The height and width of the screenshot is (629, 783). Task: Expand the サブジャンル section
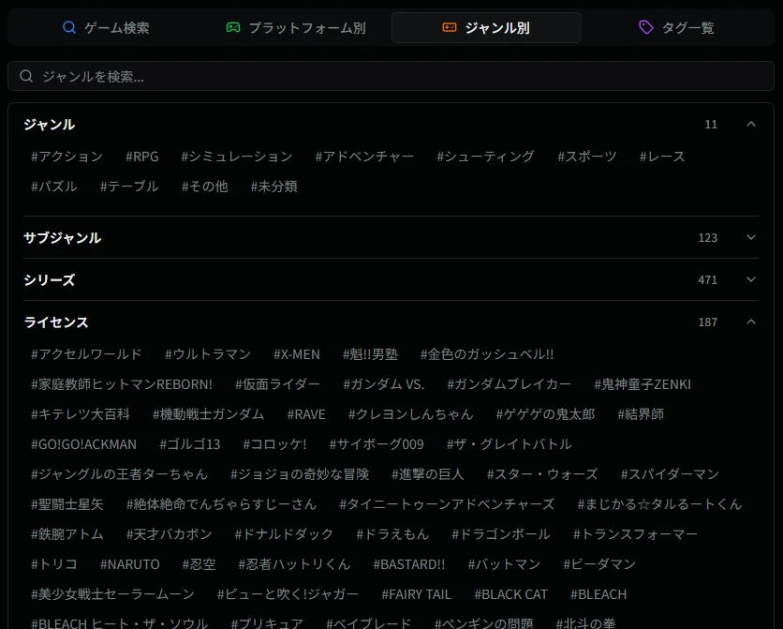click(751, 237)
